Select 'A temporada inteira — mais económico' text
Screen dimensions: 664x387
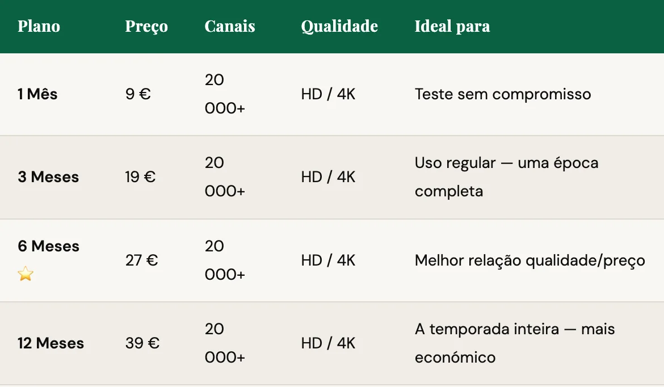[x=514, y=343]
